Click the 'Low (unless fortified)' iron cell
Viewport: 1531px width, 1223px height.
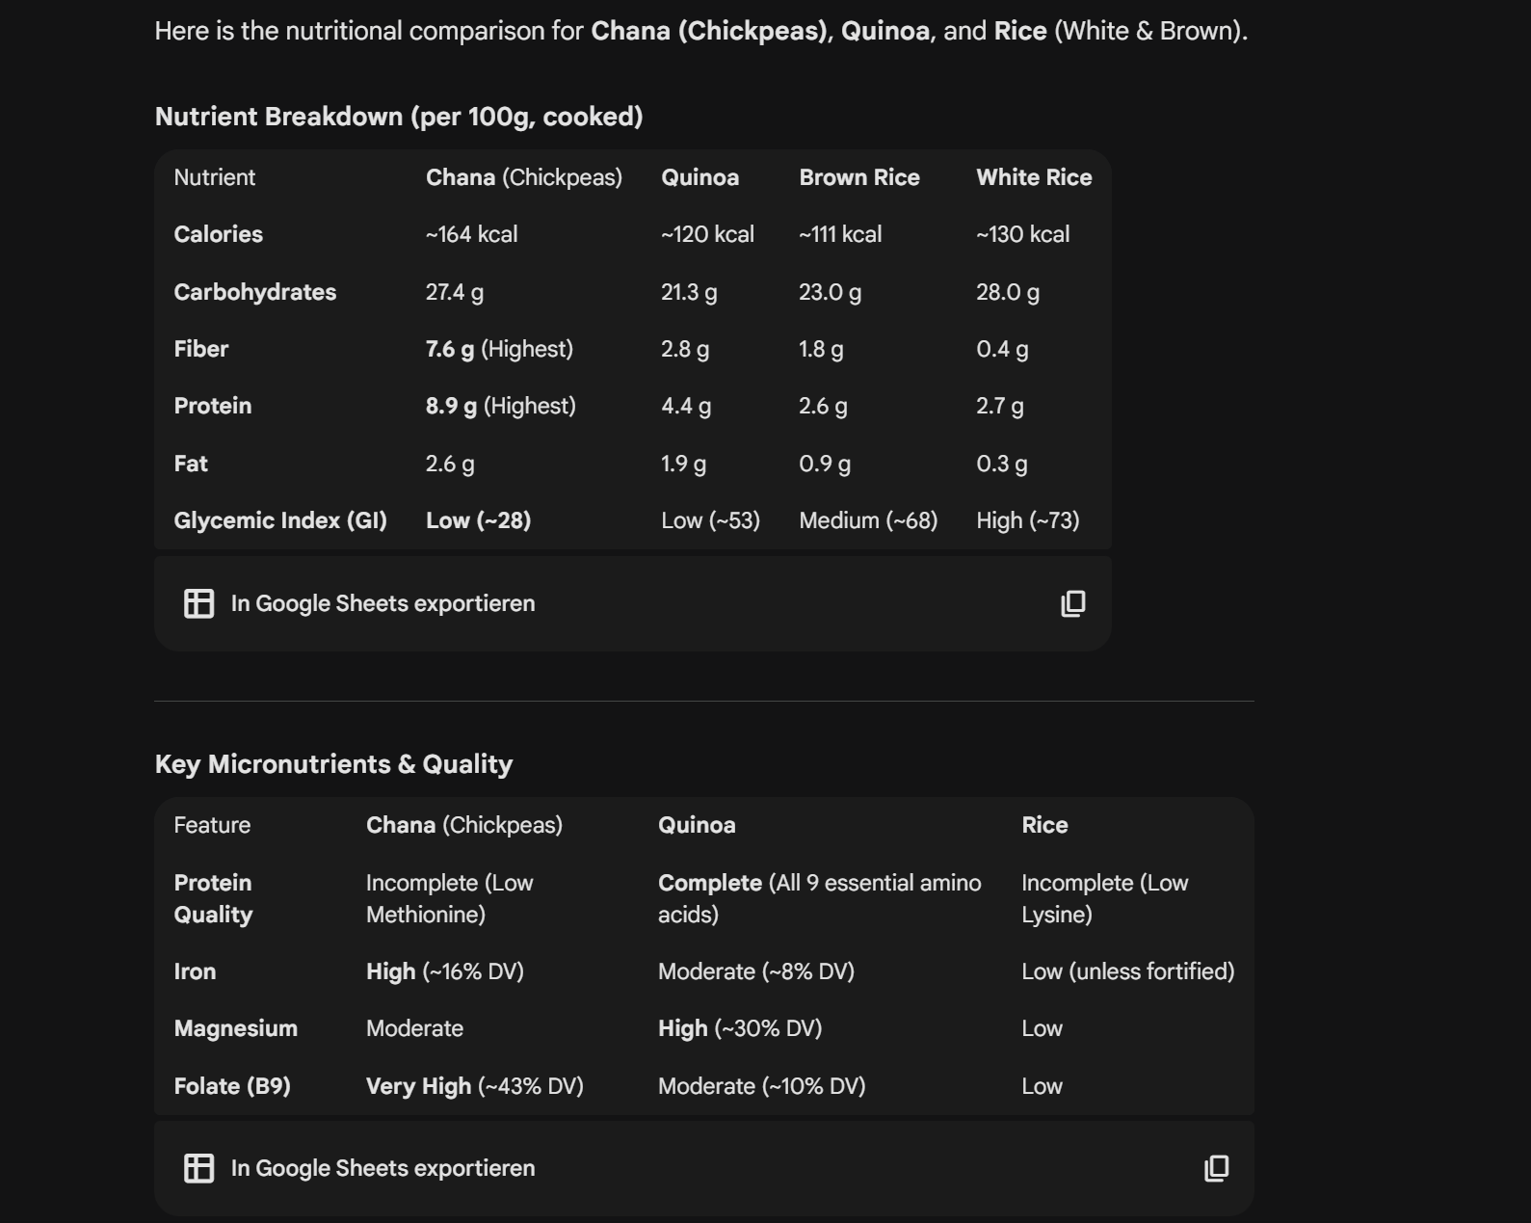point(1127,971)
